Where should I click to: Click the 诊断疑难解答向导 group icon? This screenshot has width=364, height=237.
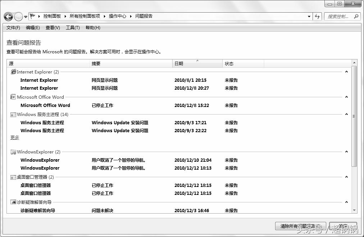(13, 202)
